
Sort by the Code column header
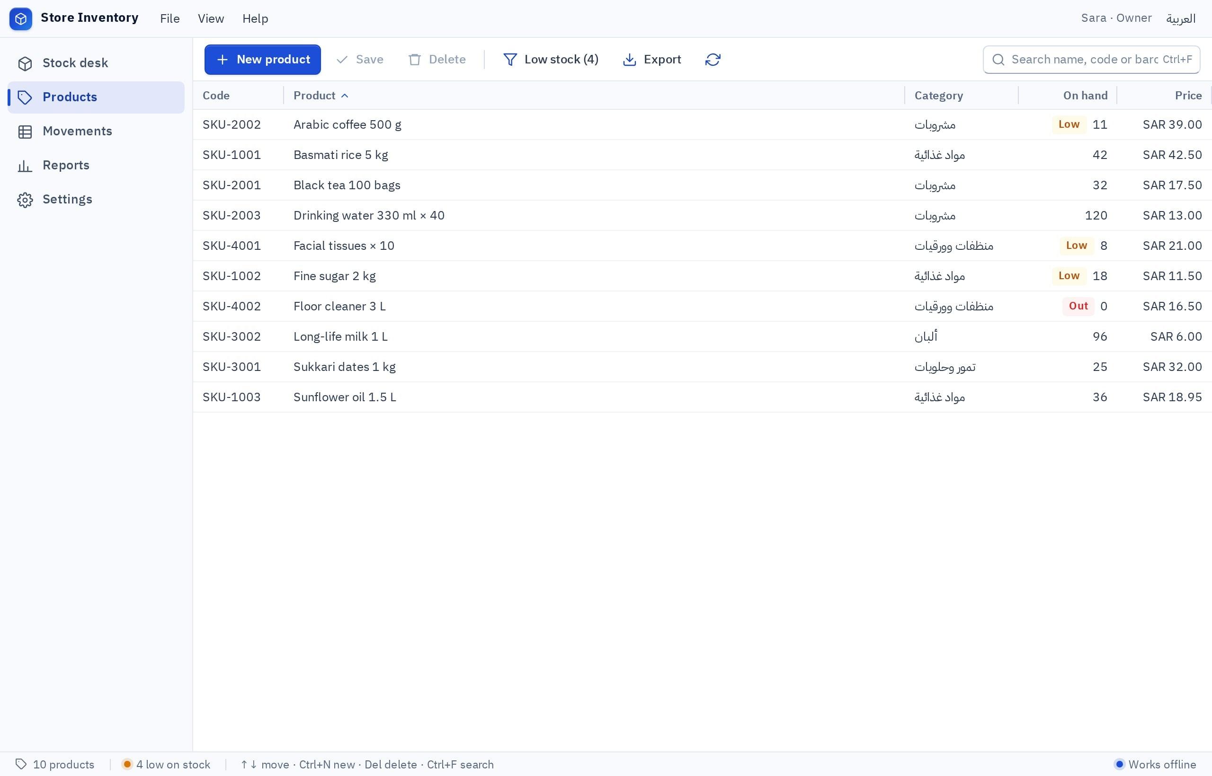[238, 96]
